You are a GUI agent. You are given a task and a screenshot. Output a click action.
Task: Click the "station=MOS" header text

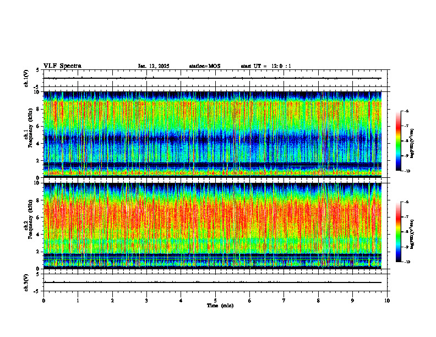pos(205,66)
